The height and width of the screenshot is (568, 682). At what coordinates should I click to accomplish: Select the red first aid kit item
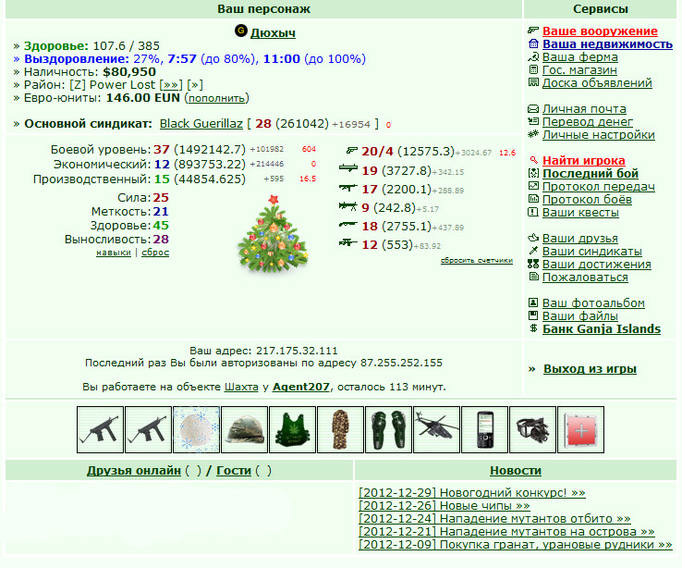coord(580,429)
